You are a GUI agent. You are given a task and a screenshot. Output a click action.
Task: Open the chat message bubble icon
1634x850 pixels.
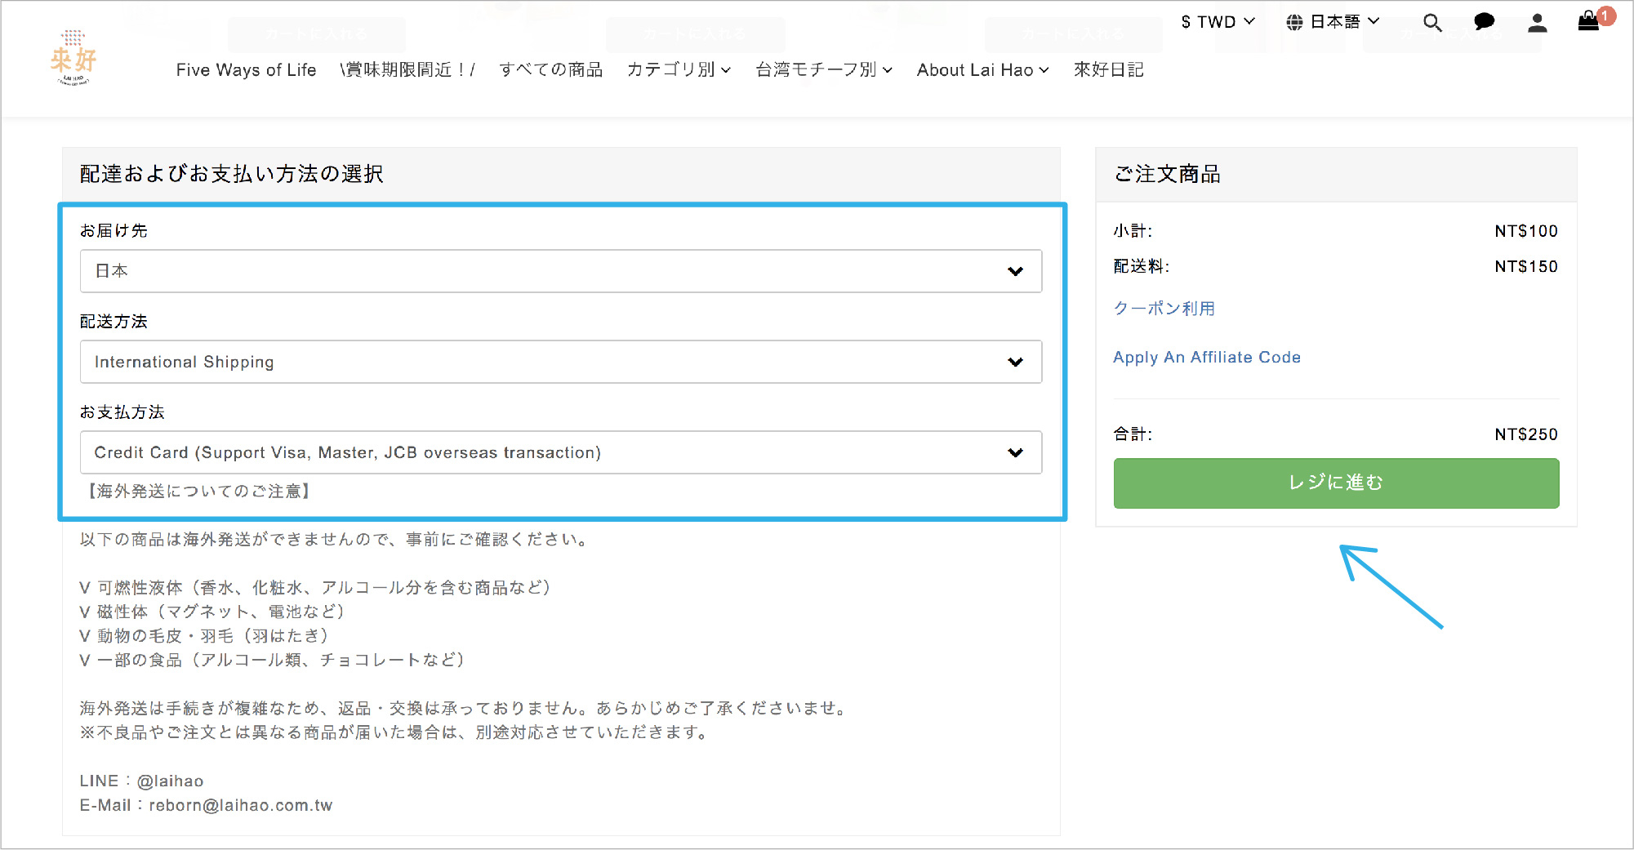coord(1484,23)
